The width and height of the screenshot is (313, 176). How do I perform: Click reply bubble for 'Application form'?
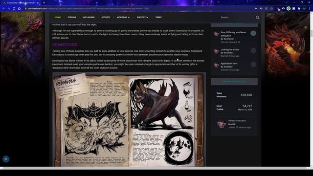(253, 64)
